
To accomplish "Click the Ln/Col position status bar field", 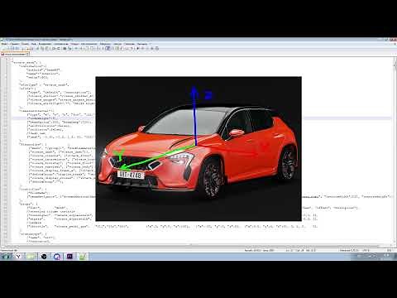I will 300,250.
